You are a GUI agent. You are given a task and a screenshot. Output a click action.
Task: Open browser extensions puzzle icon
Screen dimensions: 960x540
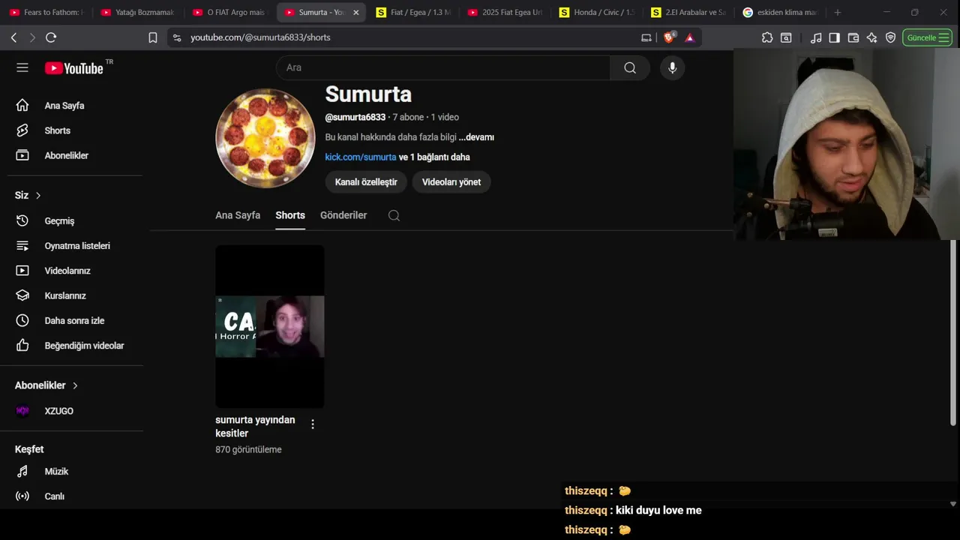pyautogui.click(x=767, y=37)
